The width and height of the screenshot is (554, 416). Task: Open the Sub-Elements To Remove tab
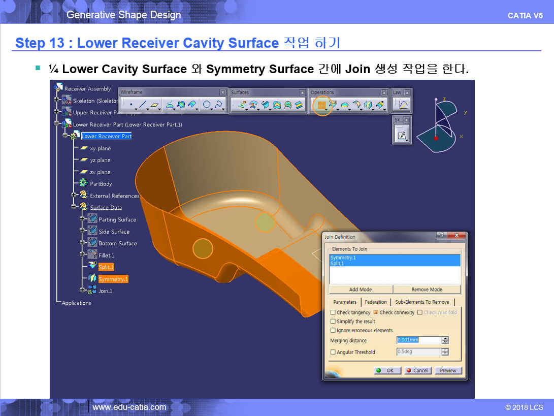point(422,302)
